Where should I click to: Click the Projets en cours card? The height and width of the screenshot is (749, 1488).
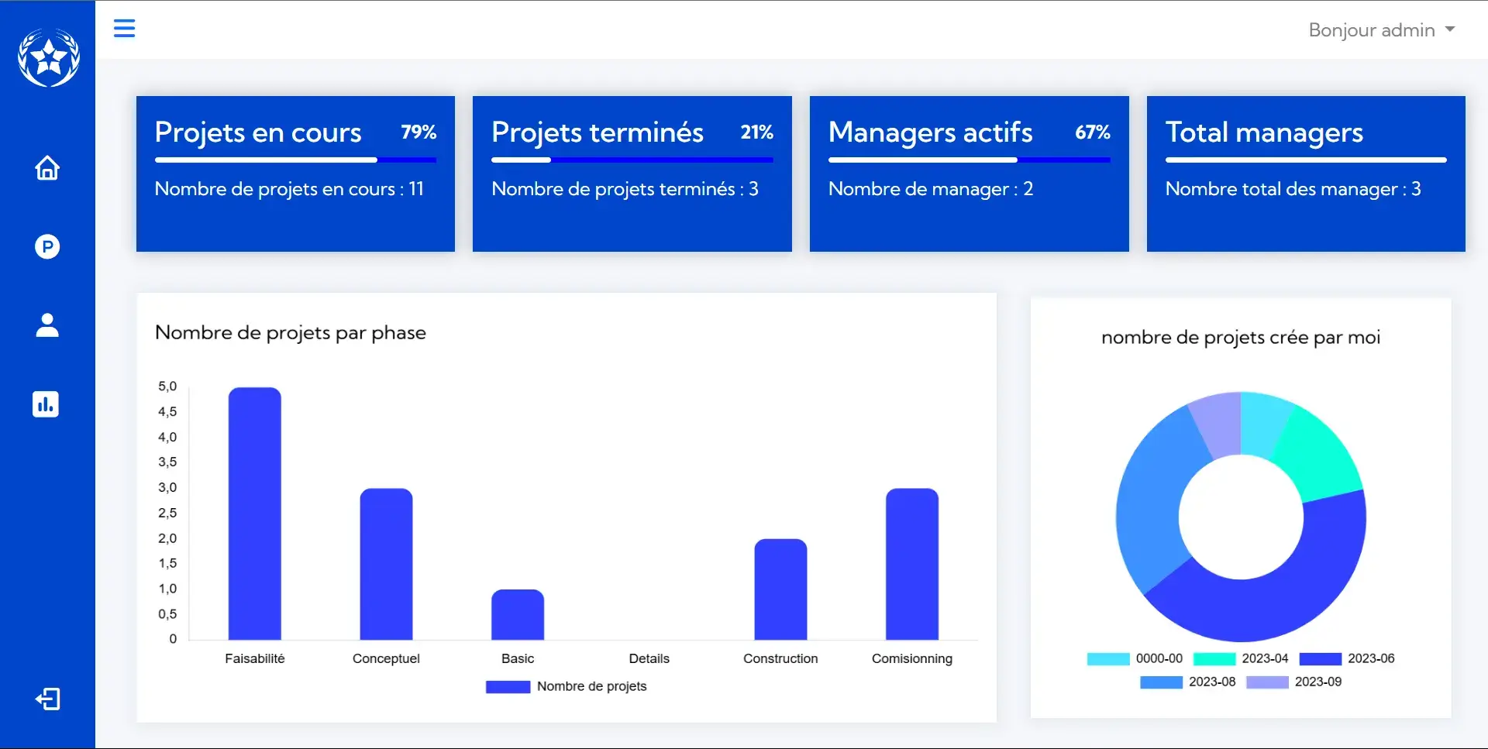tap(295, 174)
